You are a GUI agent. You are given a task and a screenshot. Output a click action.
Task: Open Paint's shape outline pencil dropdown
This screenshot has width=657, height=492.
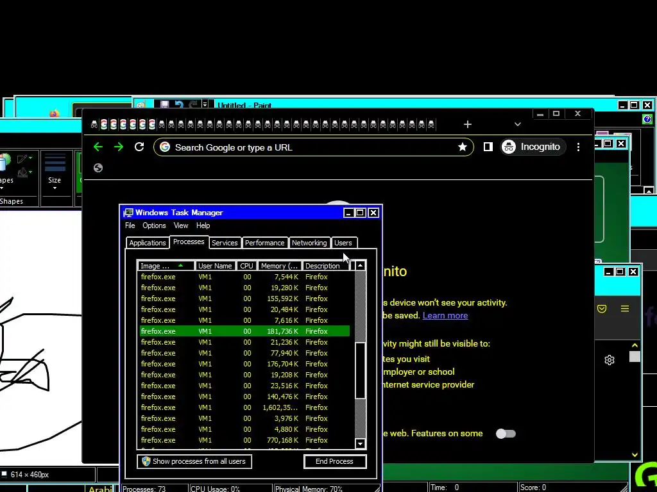pyautogui.click(x=24, y=159)
